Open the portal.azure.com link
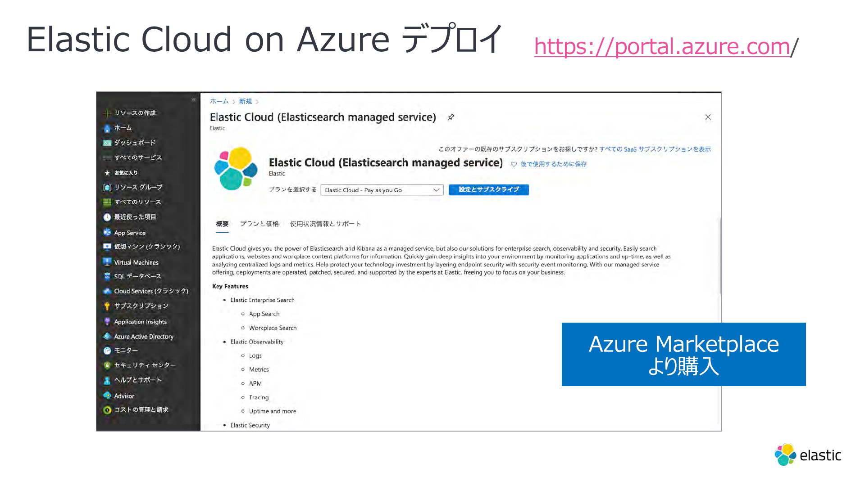This screenshot has width=865, height=486. pos(661,46)
